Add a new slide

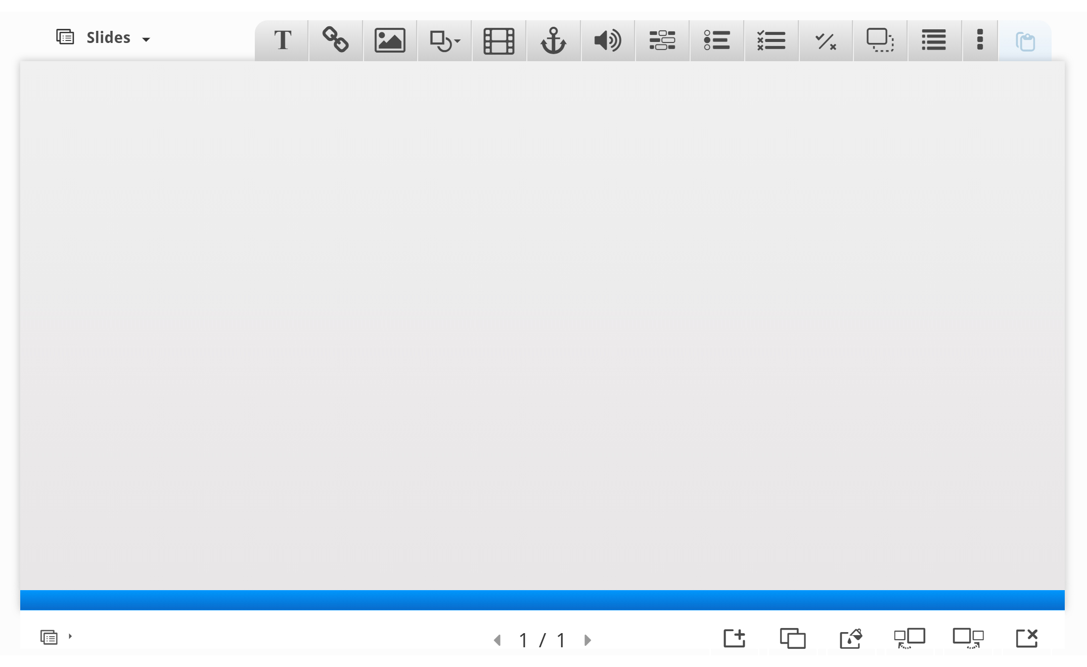pyautogui.click(x=734, y=638)
